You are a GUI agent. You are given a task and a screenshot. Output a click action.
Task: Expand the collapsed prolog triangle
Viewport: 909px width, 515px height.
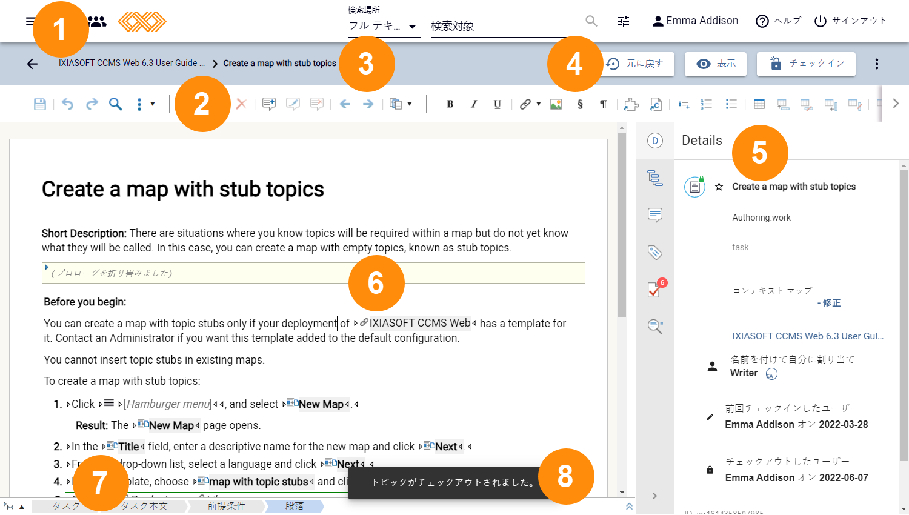[x=46, y=267]
